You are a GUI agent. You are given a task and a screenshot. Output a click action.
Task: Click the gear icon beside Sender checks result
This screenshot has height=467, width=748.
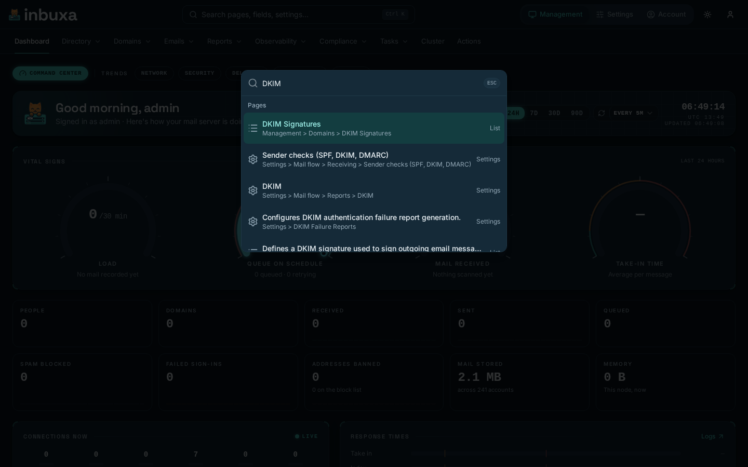(x=253, y=159)
